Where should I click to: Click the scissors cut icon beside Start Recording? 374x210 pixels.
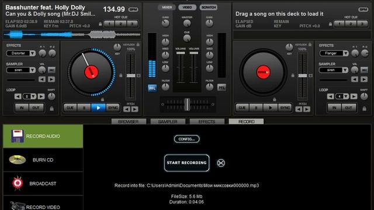(221, 163)
